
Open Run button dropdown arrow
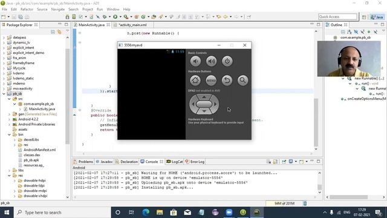(x=120, y=17)
